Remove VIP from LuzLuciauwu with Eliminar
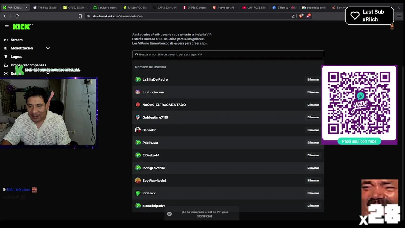405x228 pixels. tap(313, 92)
